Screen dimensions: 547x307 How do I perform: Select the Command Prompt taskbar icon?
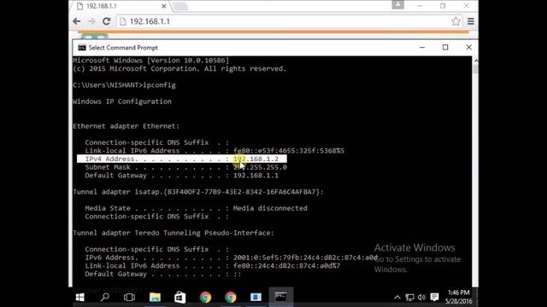(x=281, y=297)
